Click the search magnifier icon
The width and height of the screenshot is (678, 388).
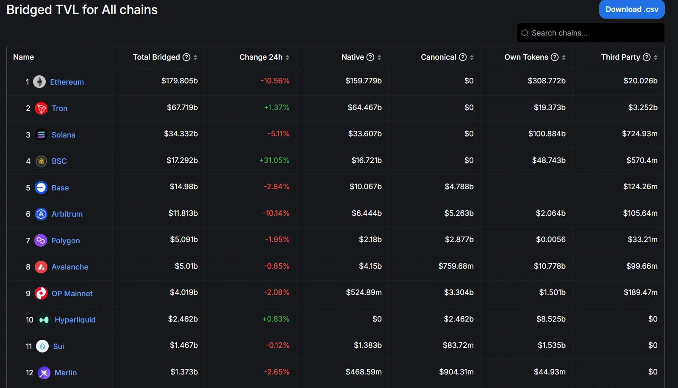(525, 33)
